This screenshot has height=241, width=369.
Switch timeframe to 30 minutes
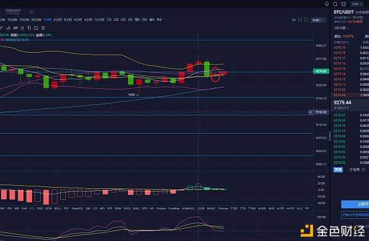pos(36,20)
